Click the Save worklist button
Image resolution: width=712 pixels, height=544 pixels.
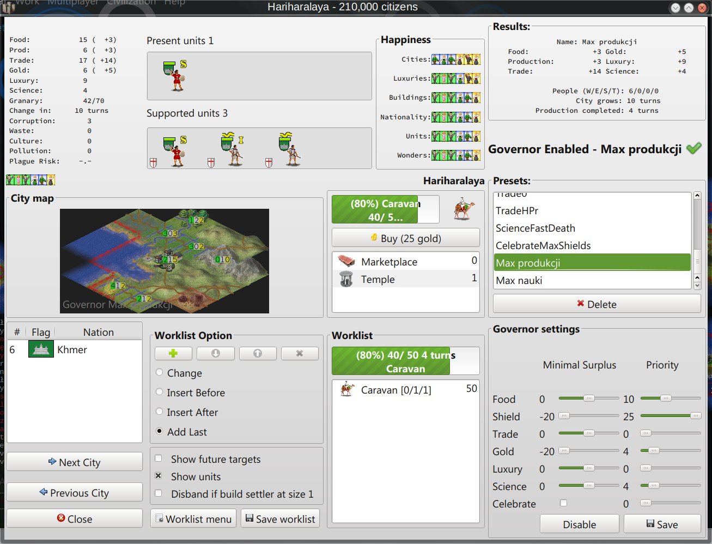pos(280,519)
